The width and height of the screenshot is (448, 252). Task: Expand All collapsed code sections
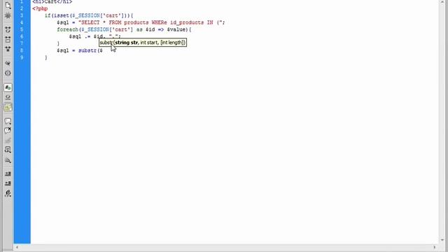coord(8,49)
